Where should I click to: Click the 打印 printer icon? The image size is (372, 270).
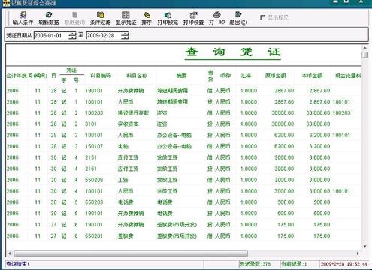216,18
